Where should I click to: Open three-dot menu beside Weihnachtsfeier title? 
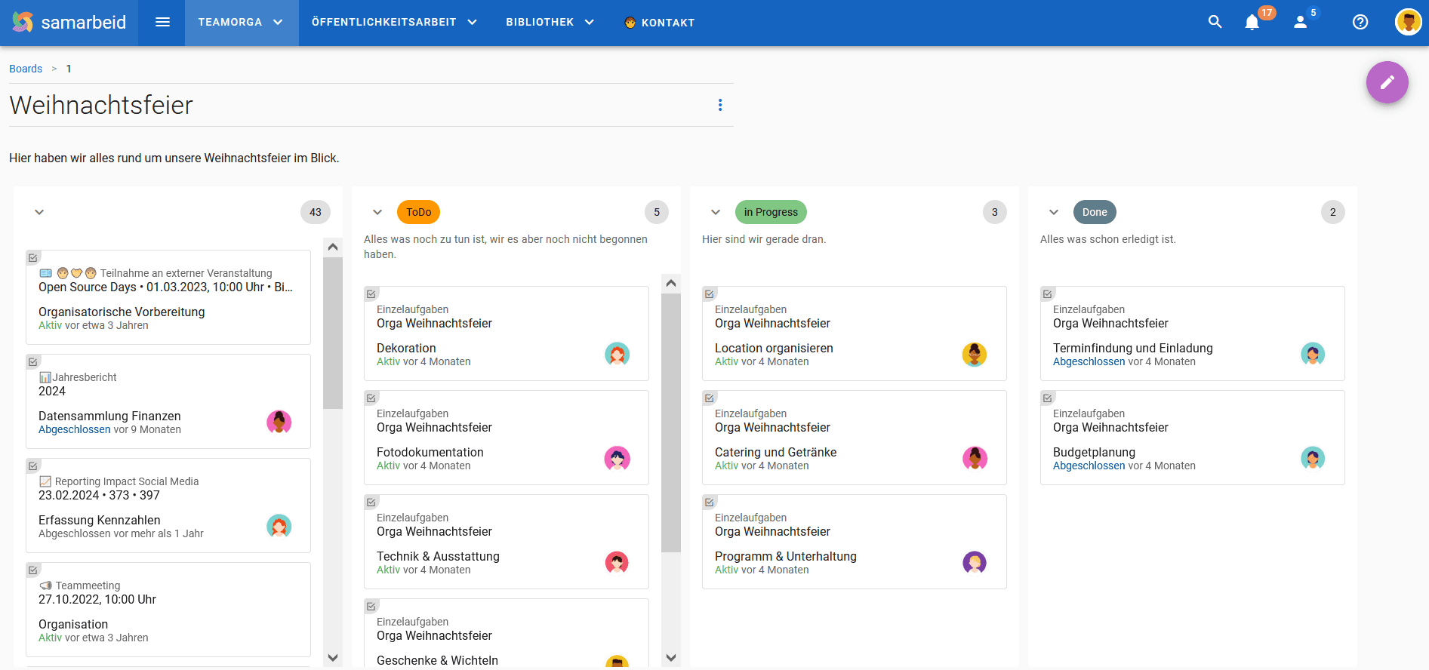pos(720,105)
